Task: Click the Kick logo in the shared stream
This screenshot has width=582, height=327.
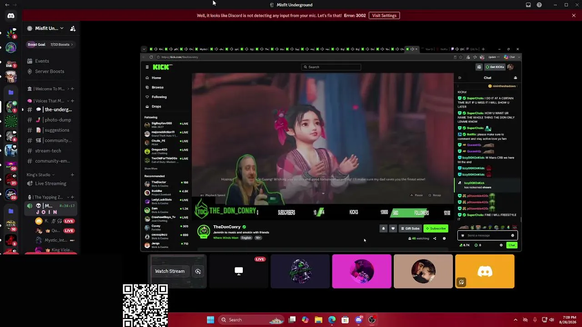Action: click(x=162, y=67)
